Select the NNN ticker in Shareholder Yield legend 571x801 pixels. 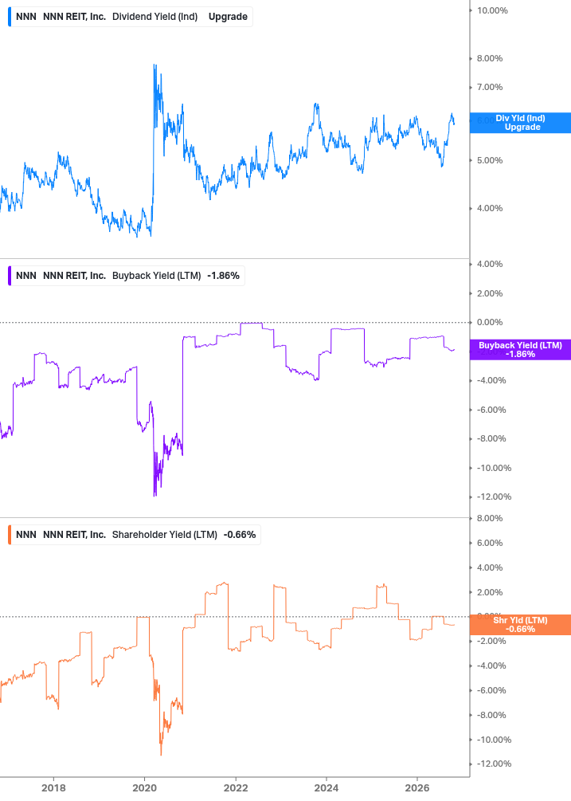(x=26, y=534)
